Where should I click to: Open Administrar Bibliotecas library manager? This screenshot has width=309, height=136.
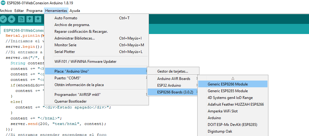pyautogui.click(x=96, y=38)
